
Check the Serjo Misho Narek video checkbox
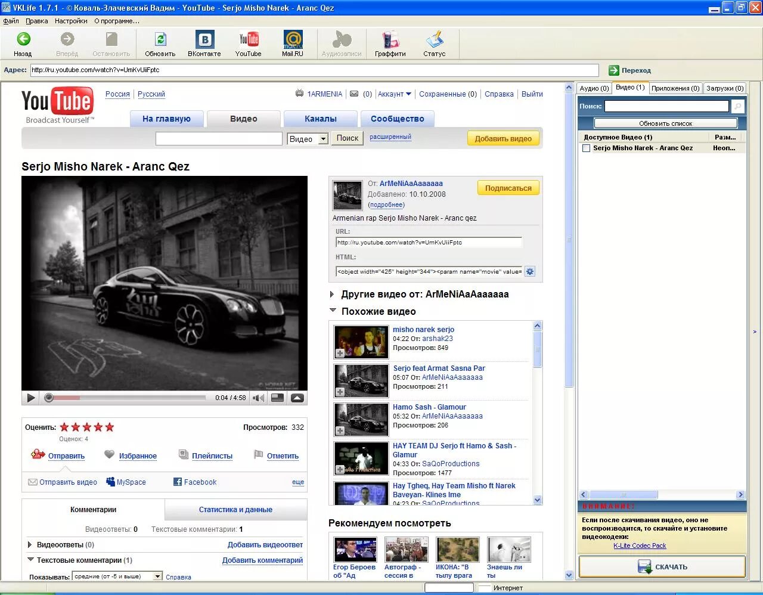587,148
